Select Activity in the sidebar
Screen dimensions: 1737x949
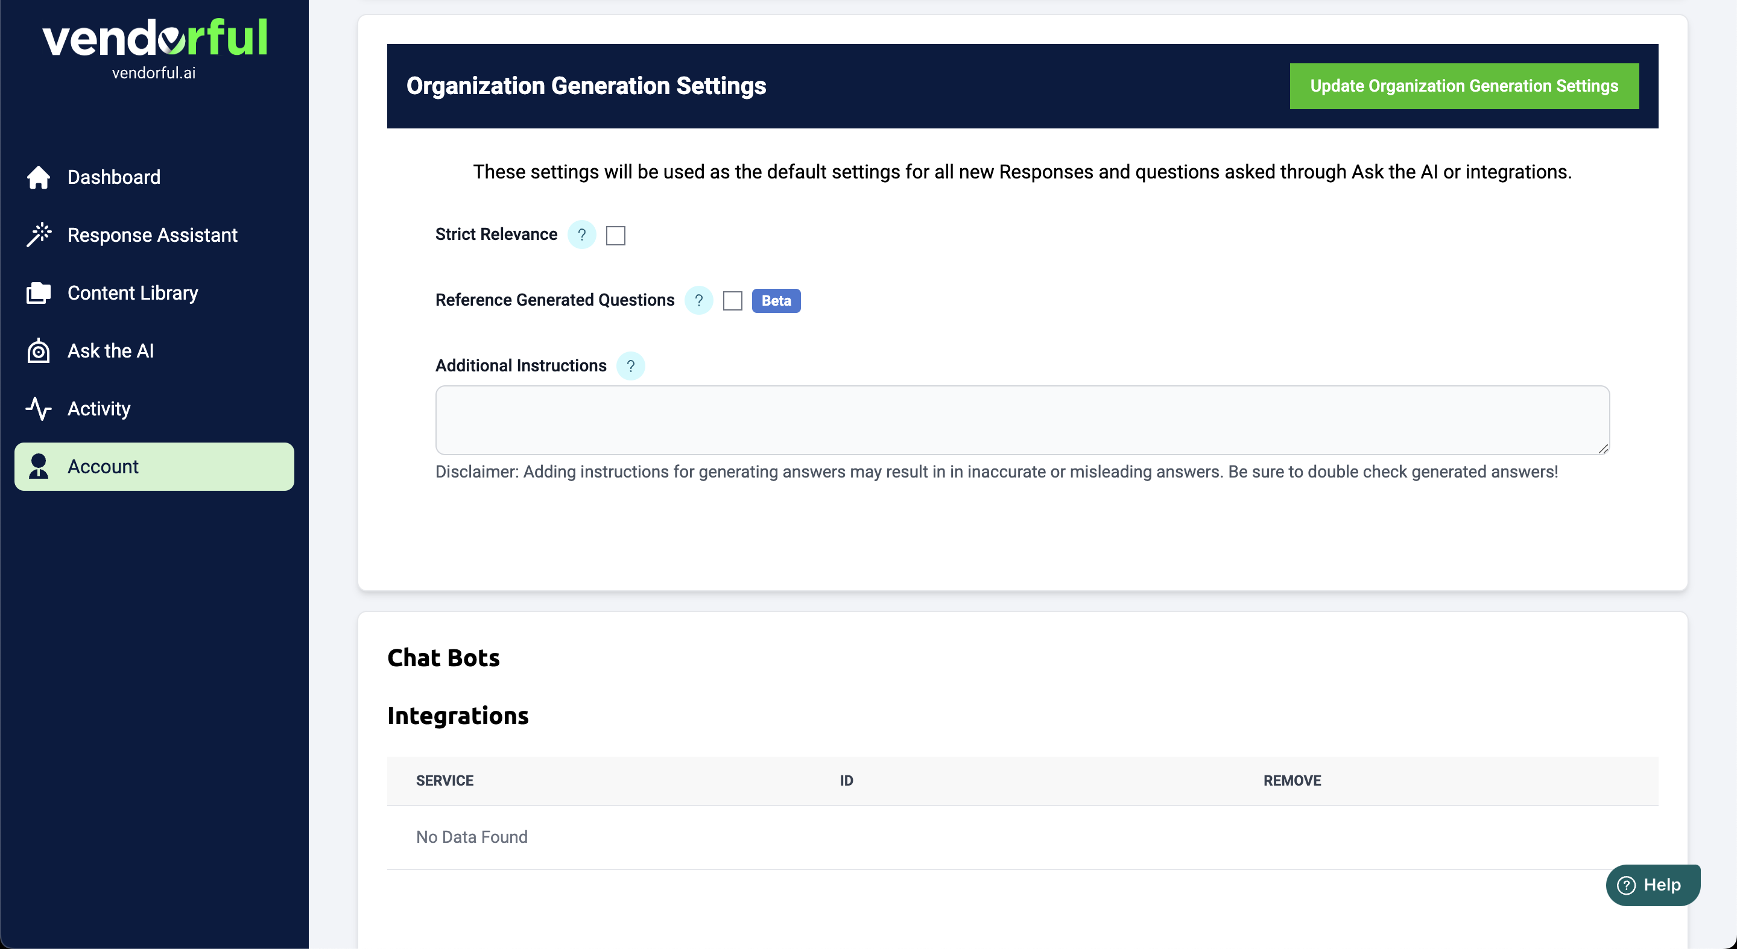[x=98, y=409]
